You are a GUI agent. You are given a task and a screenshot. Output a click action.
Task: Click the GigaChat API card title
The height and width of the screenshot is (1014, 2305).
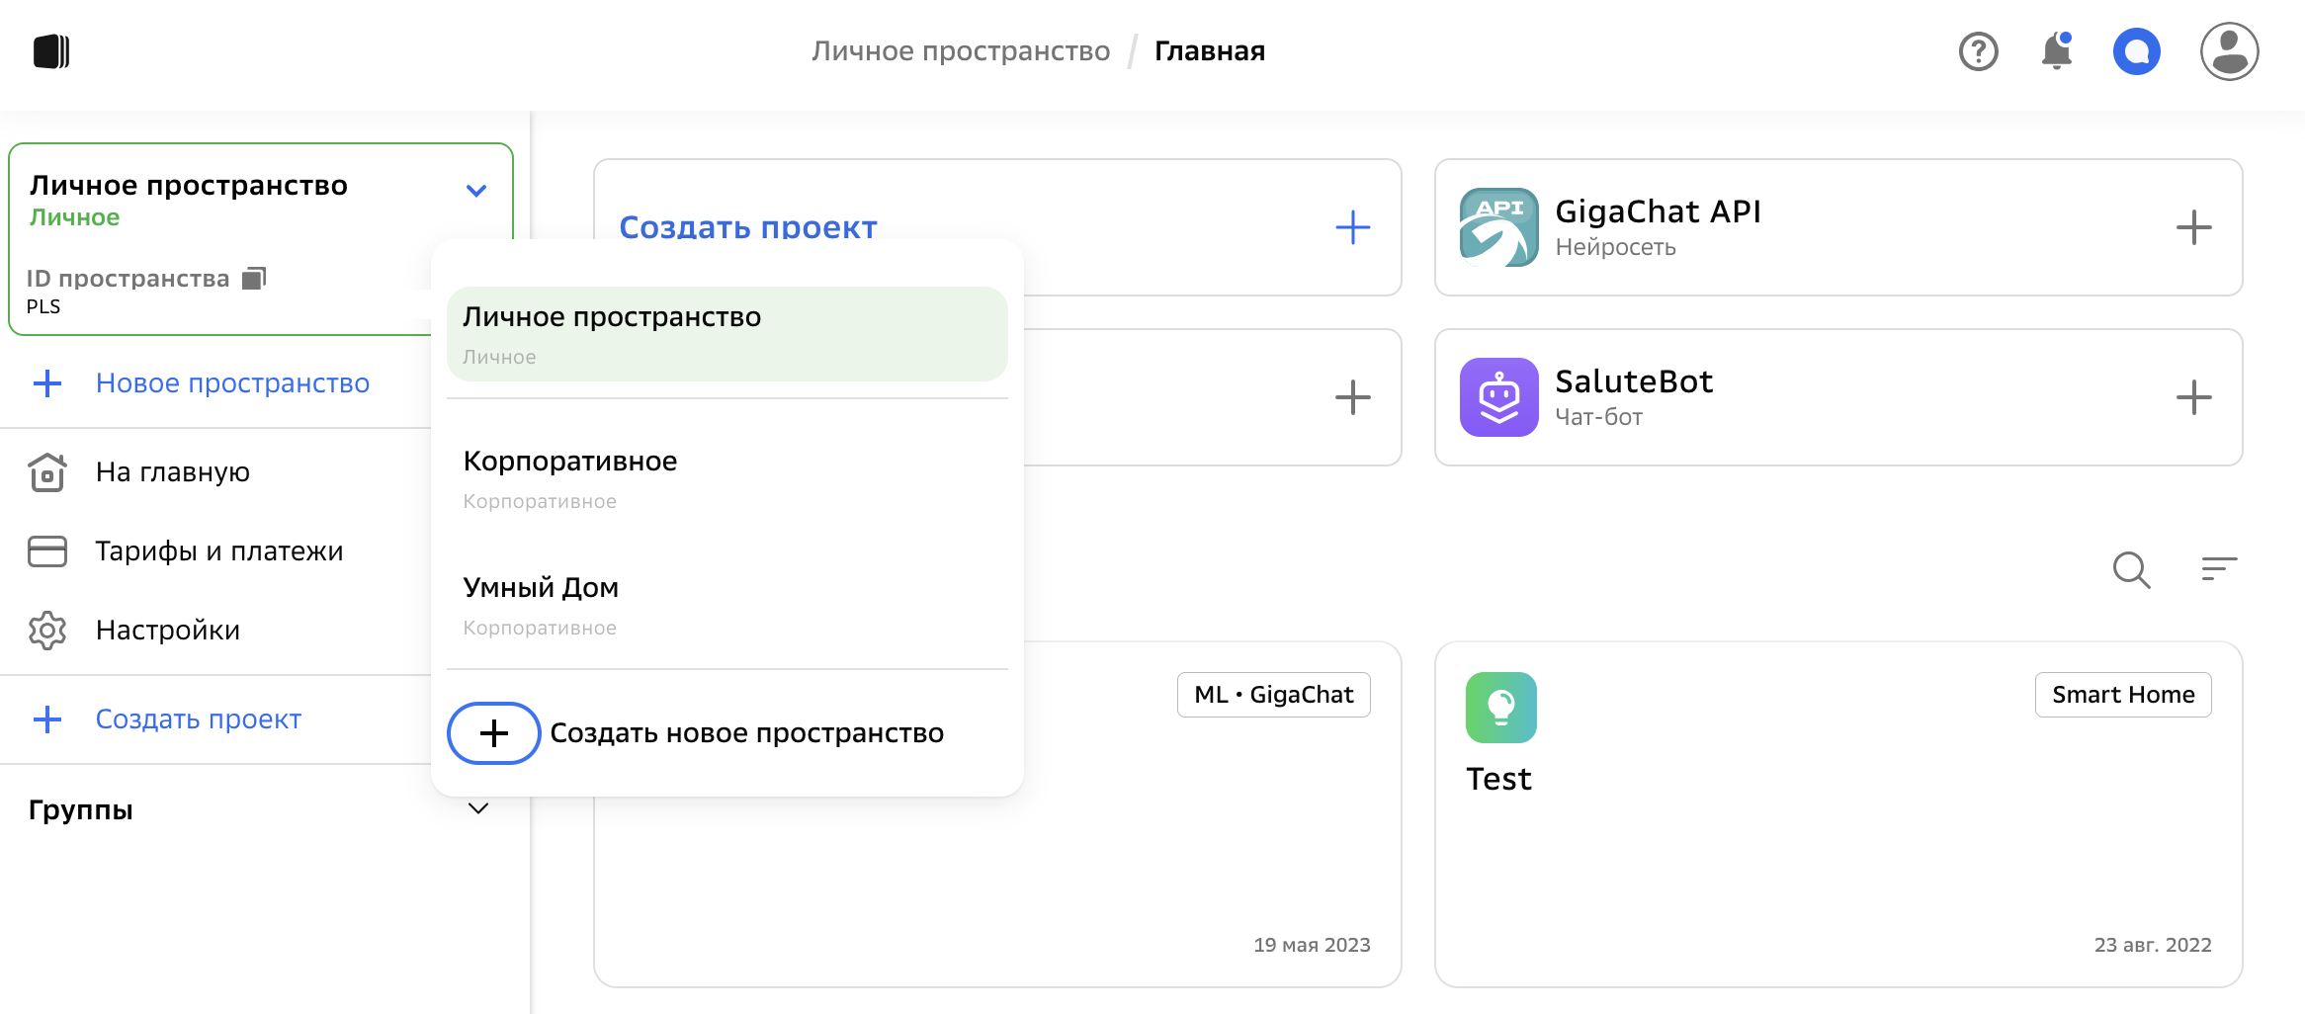1658,211
